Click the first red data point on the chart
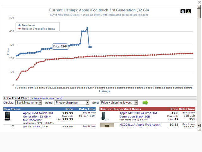This screenshot has width=202, height=152. pos(16,79)
